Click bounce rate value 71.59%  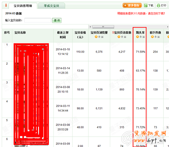point(140,52)
